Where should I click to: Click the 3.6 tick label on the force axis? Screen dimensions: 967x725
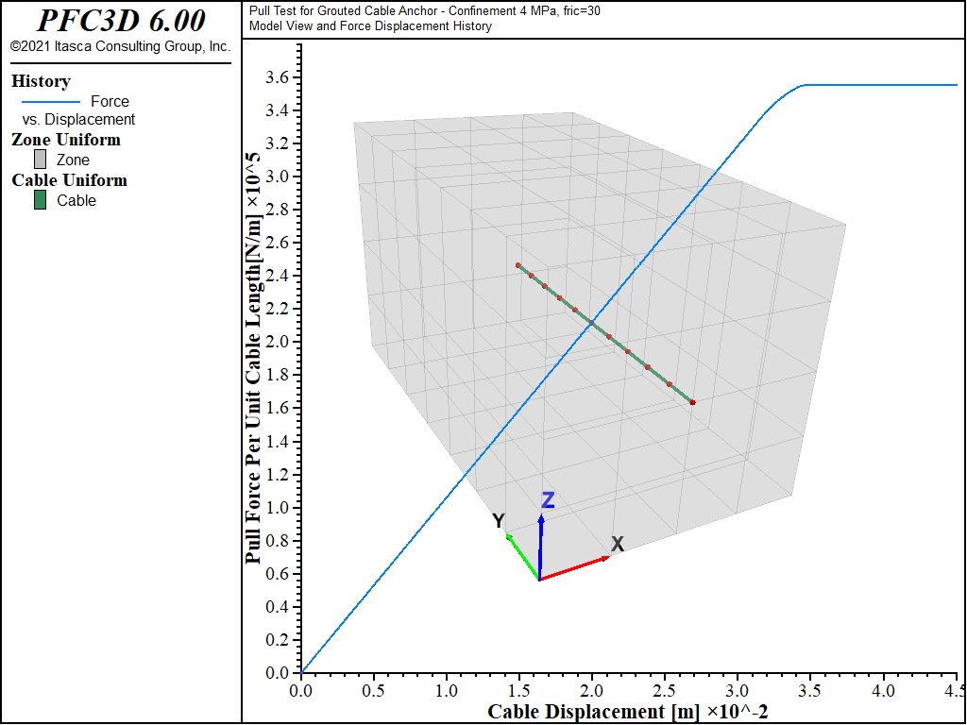point(279,77)
